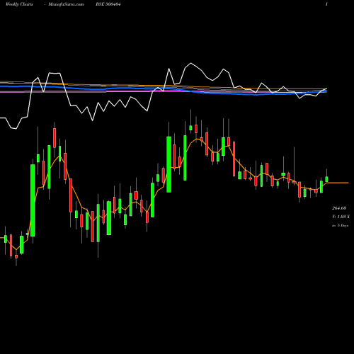Click the 'Weekly Charts' title text

pyautogui.click(x=19, y=4)
